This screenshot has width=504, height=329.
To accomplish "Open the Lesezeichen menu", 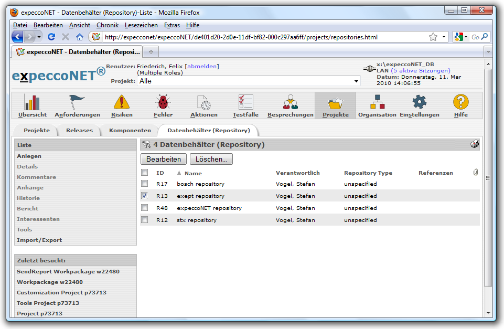I will (x=141, y=25).
